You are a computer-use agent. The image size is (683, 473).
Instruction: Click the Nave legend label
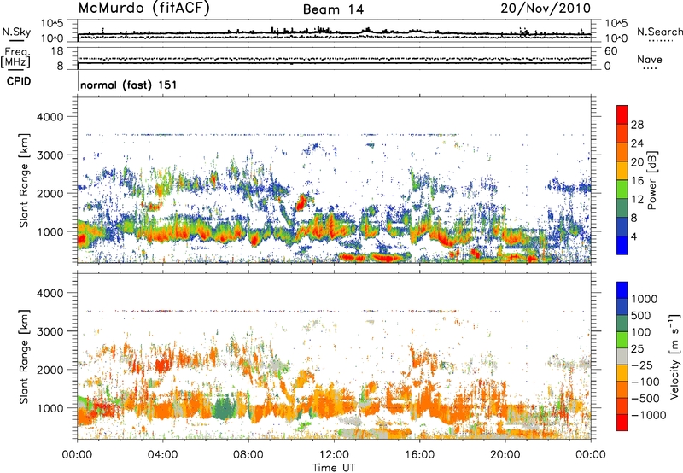pyautogui.click(x=650, y=59)
